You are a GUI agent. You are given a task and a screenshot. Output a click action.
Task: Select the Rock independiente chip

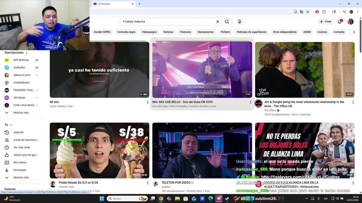tap(285, 32)
